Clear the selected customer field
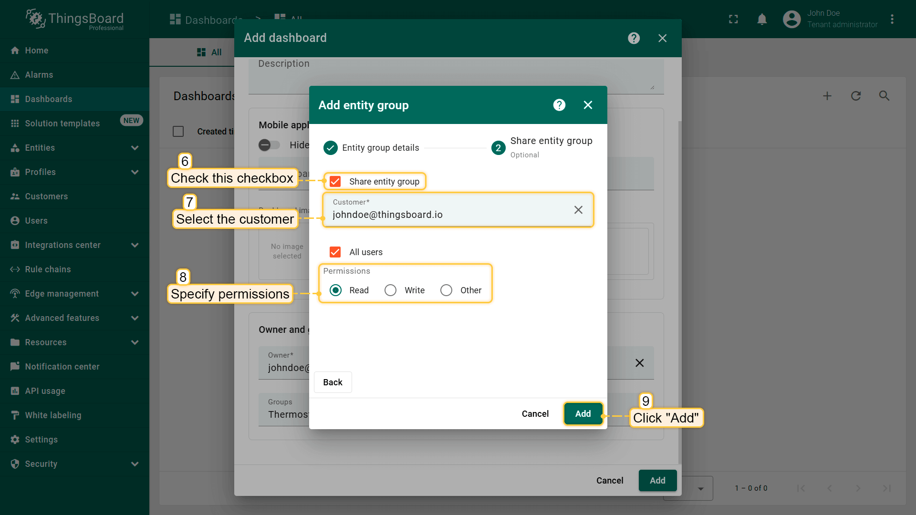The image size is (916, 515). point(578,210)
